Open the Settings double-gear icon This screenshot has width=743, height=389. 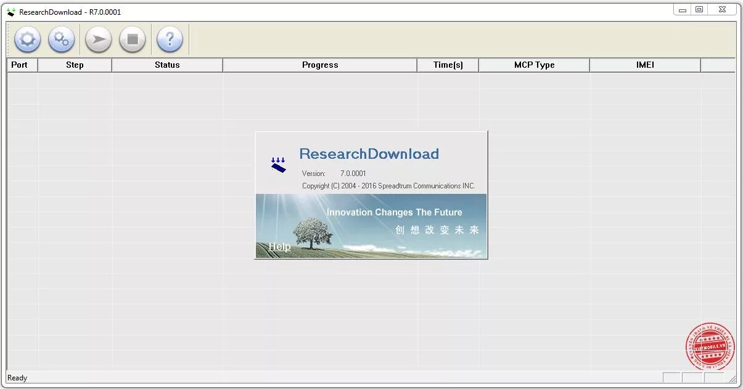(x=62, y=40)
